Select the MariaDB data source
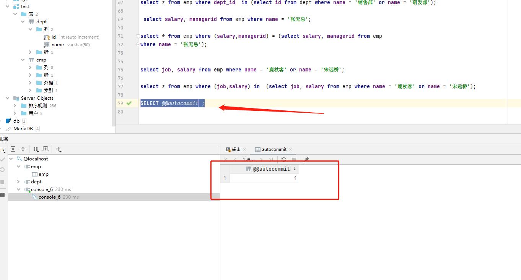The image size is (521, 280). point(23,129)
